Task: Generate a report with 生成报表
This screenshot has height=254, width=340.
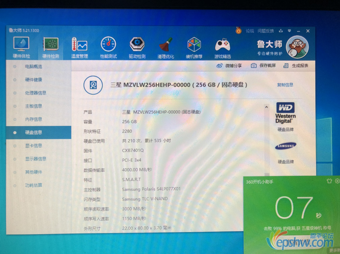Action: point(296,66)
